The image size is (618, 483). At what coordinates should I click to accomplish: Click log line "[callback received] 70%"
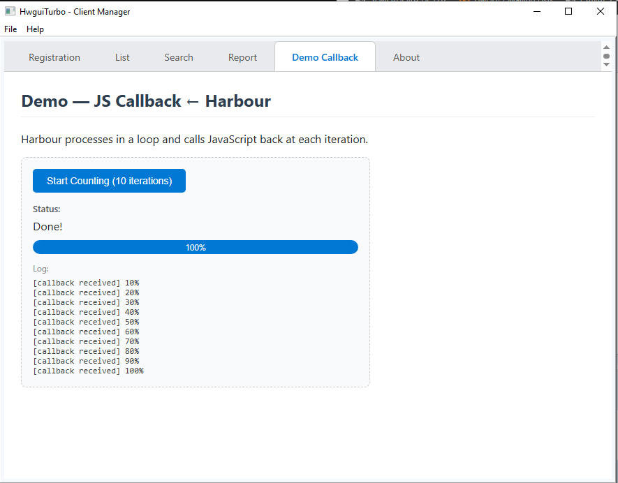click(x=86, y=341)
